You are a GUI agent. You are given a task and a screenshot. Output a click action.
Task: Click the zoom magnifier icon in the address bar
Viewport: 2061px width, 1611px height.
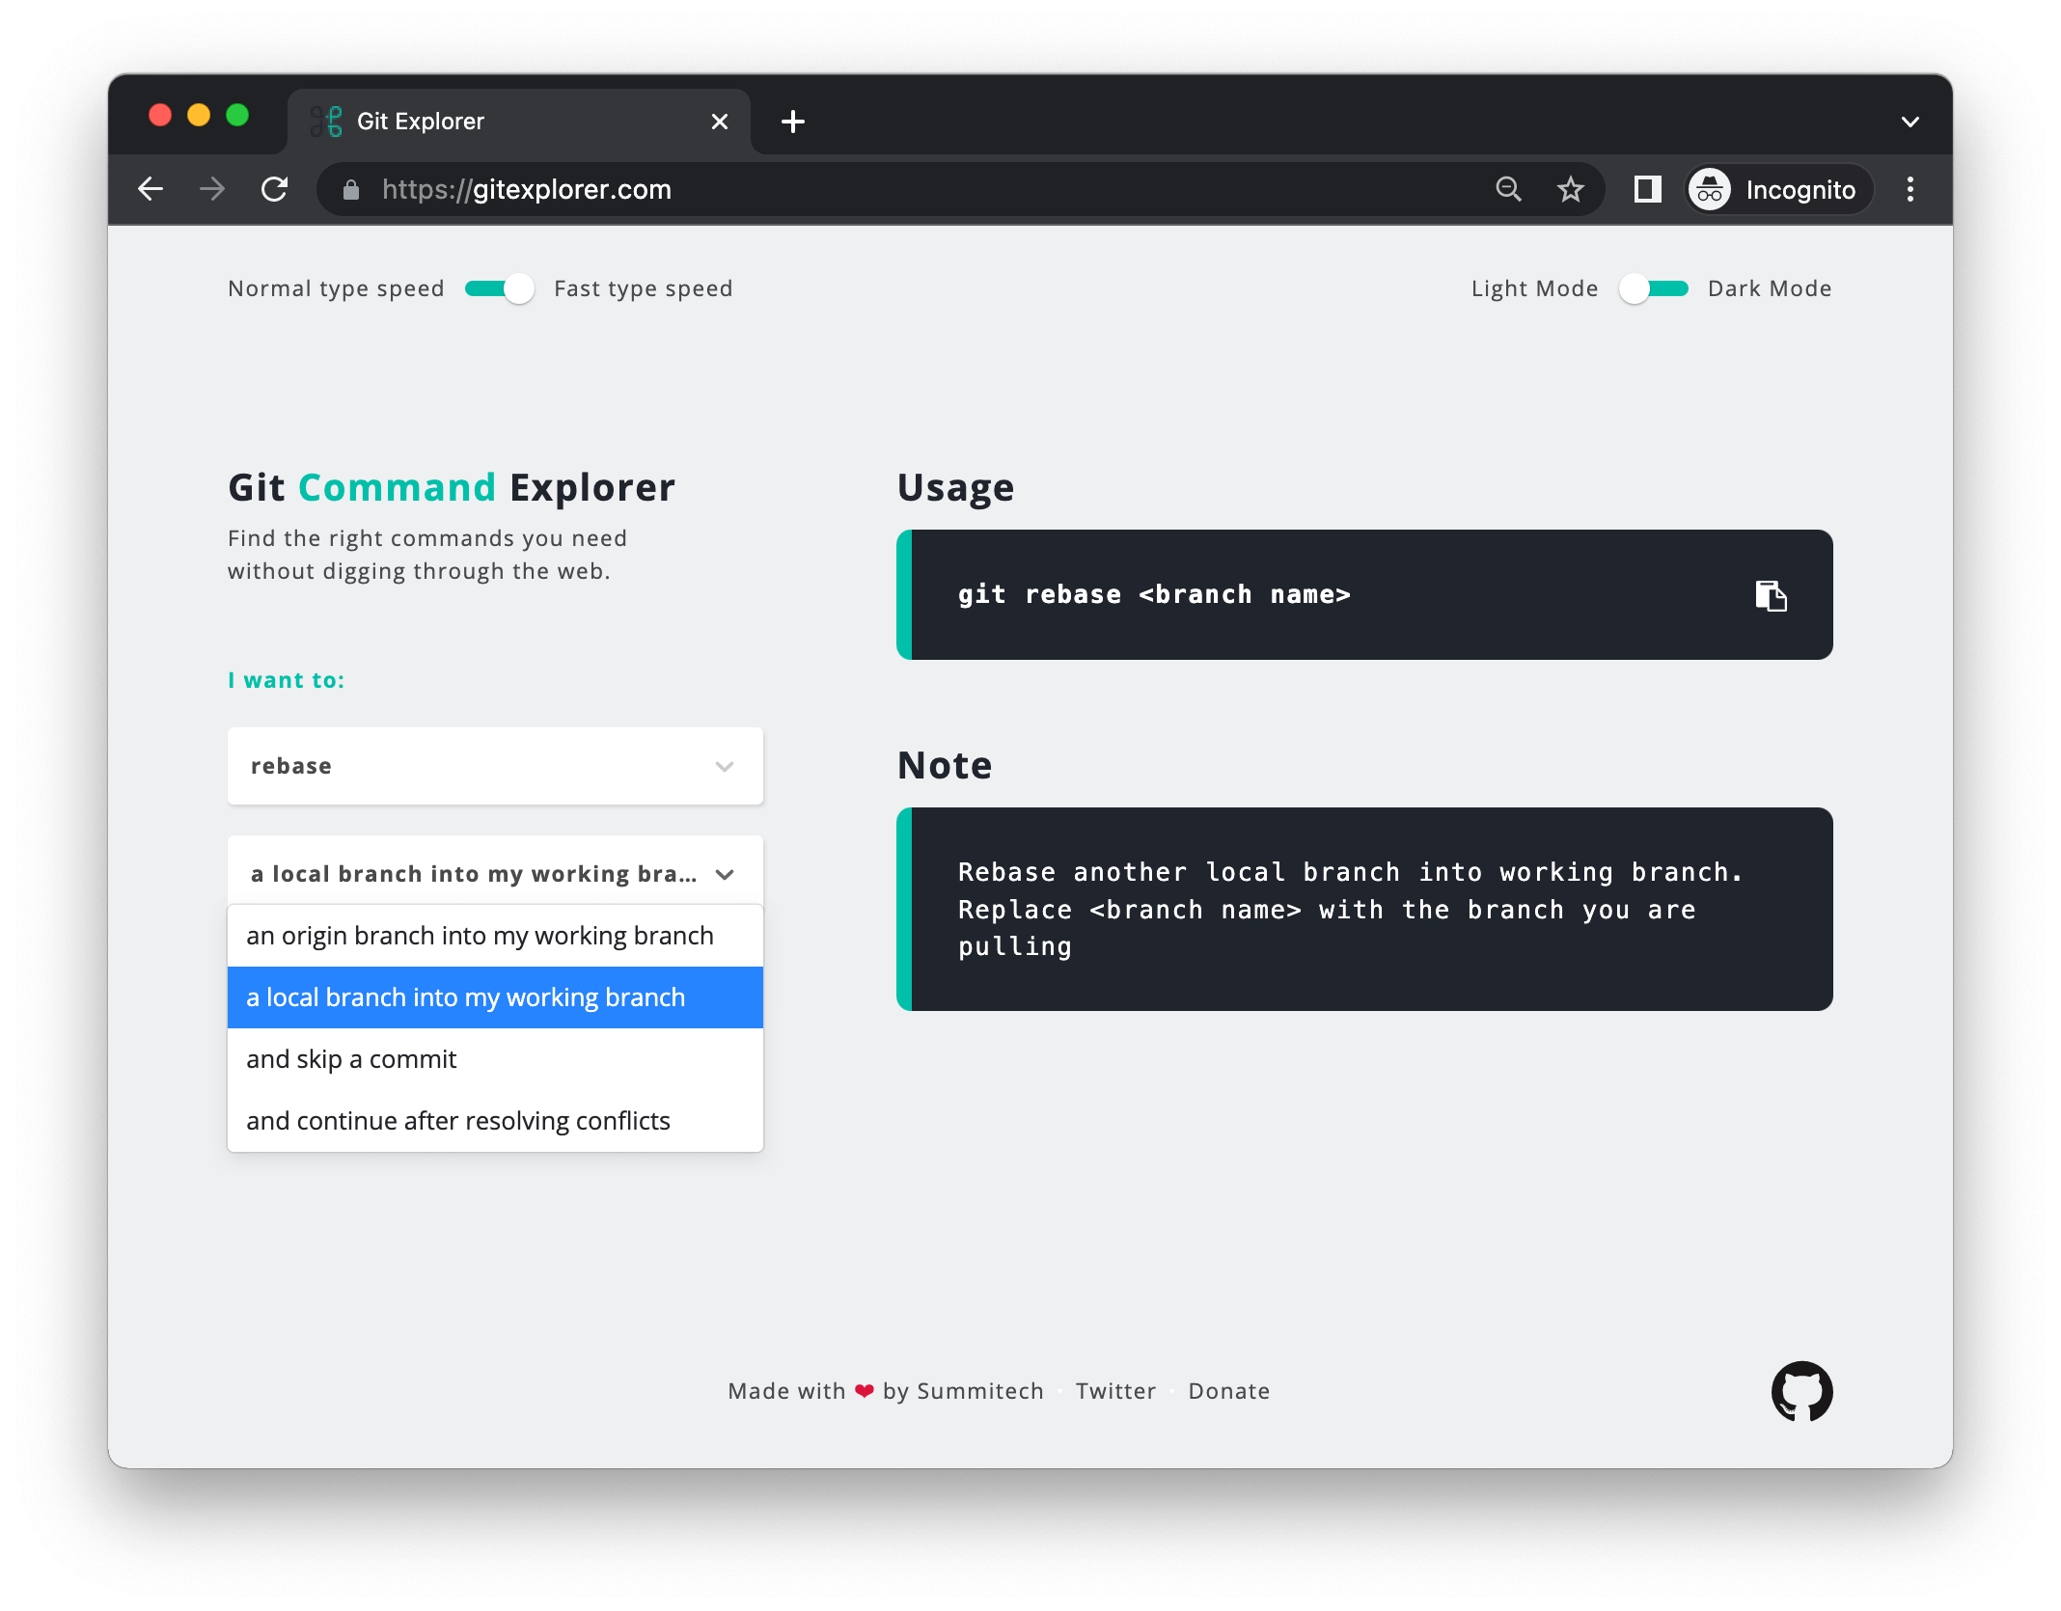(1508, 189)
